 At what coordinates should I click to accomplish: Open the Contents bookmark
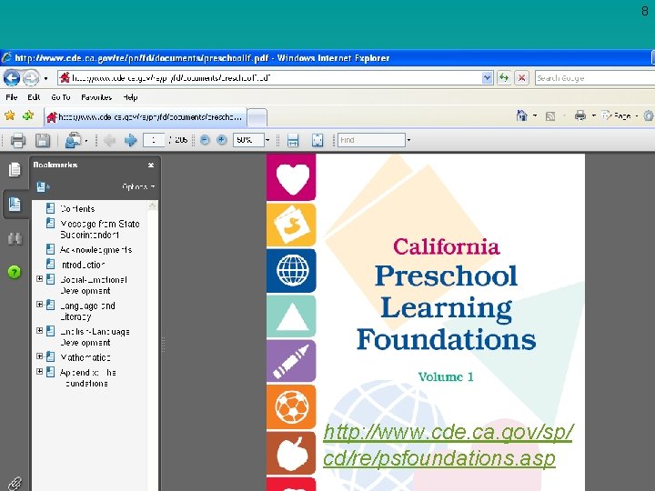point(77,209)
